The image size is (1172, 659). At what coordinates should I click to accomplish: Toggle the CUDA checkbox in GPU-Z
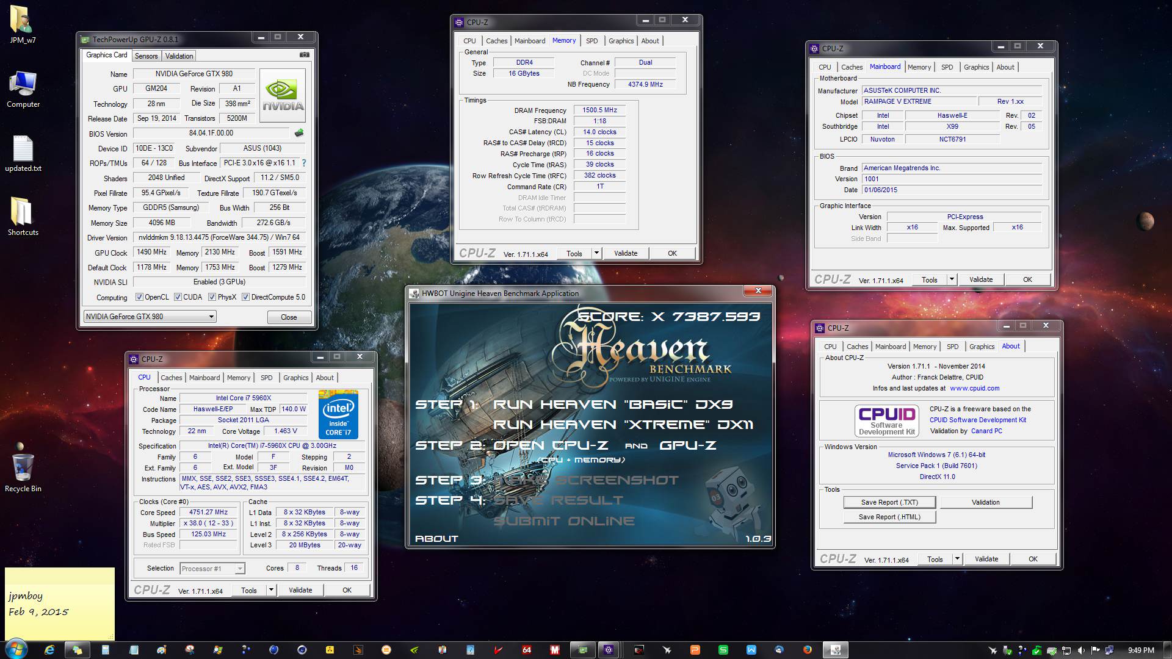coord(178,297)
